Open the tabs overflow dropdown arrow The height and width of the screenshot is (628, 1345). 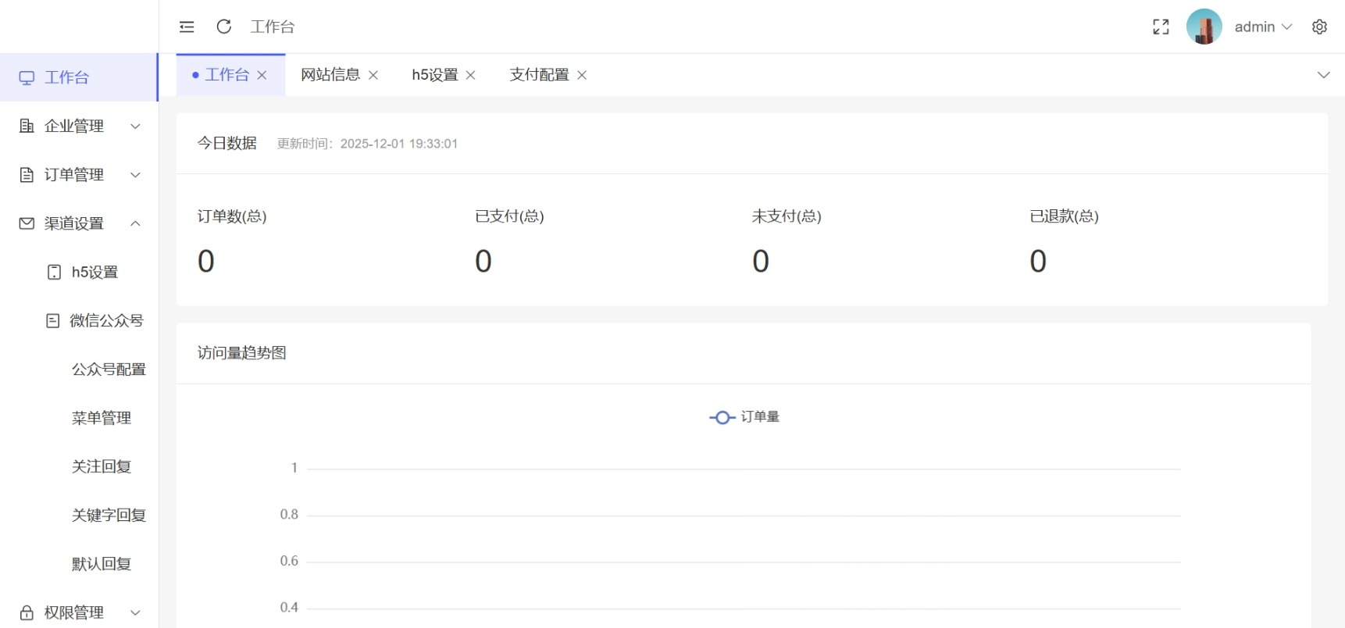[1323, 75]
